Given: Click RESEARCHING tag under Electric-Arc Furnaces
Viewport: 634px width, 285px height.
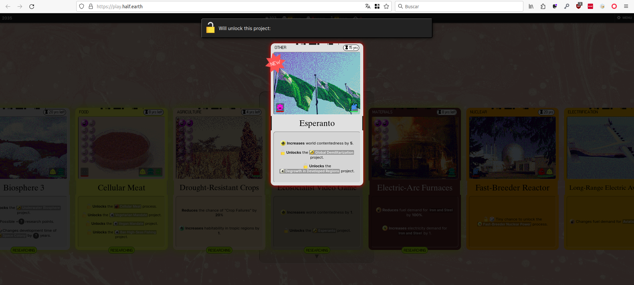Looking at the screenshot, I should point(415,250).
